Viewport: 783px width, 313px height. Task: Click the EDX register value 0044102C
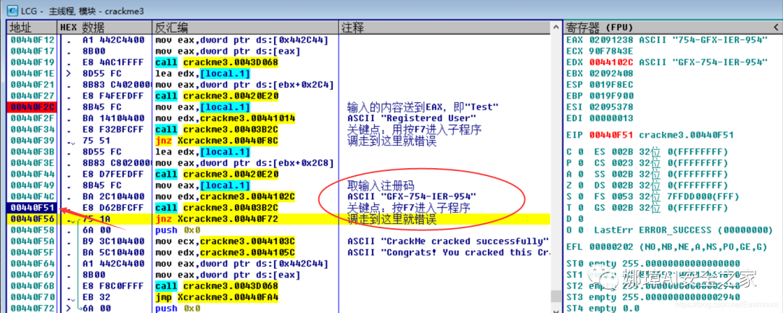pos(612,62)
